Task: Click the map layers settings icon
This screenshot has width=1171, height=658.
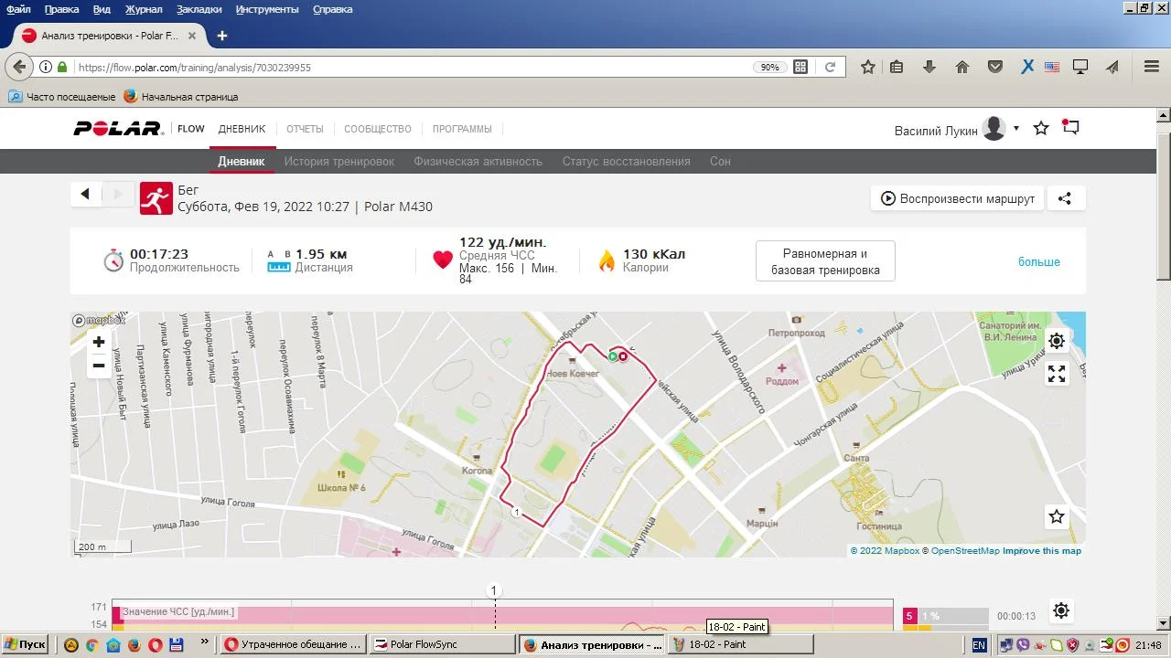Action: tap(1057, 341)
